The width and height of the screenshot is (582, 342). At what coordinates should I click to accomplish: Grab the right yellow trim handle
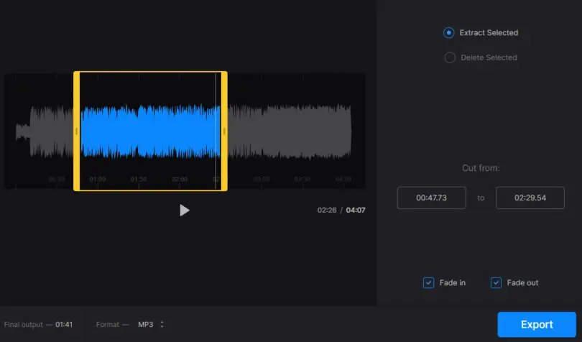click(x=224, y=131)
